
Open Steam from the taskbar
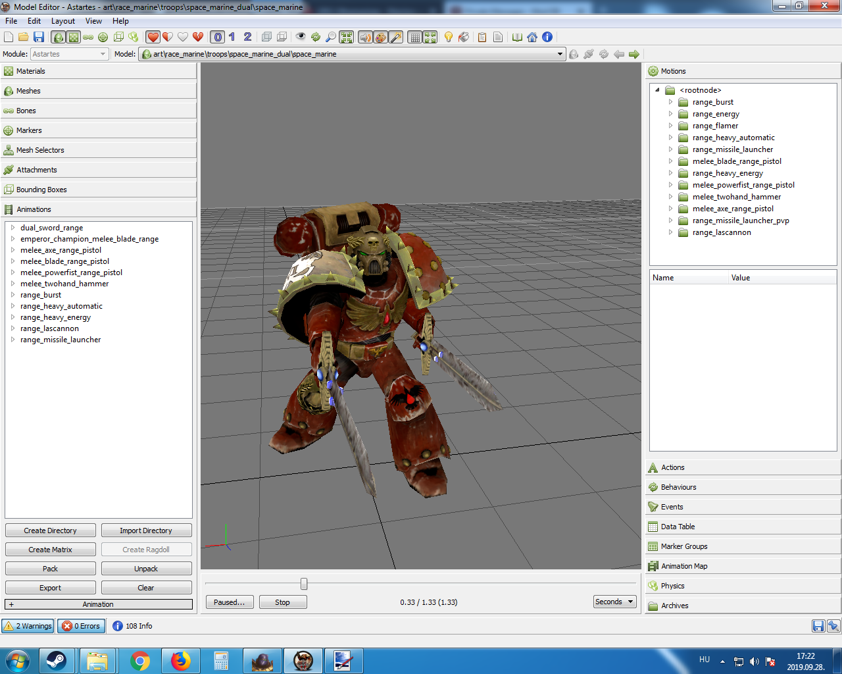point(57,661)
